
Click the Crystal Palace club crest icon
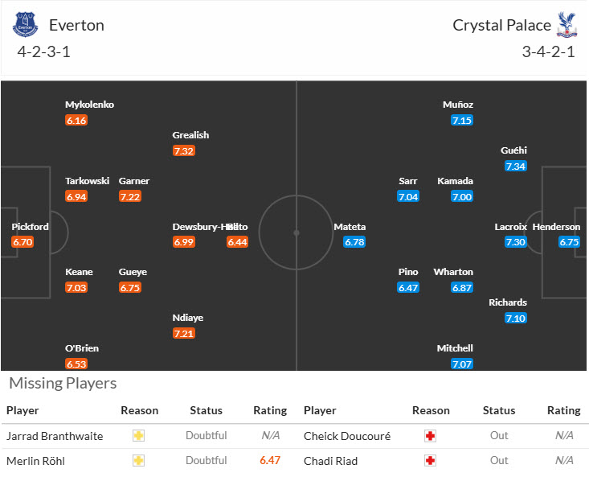pyautogui.click(x=567, y=24)
